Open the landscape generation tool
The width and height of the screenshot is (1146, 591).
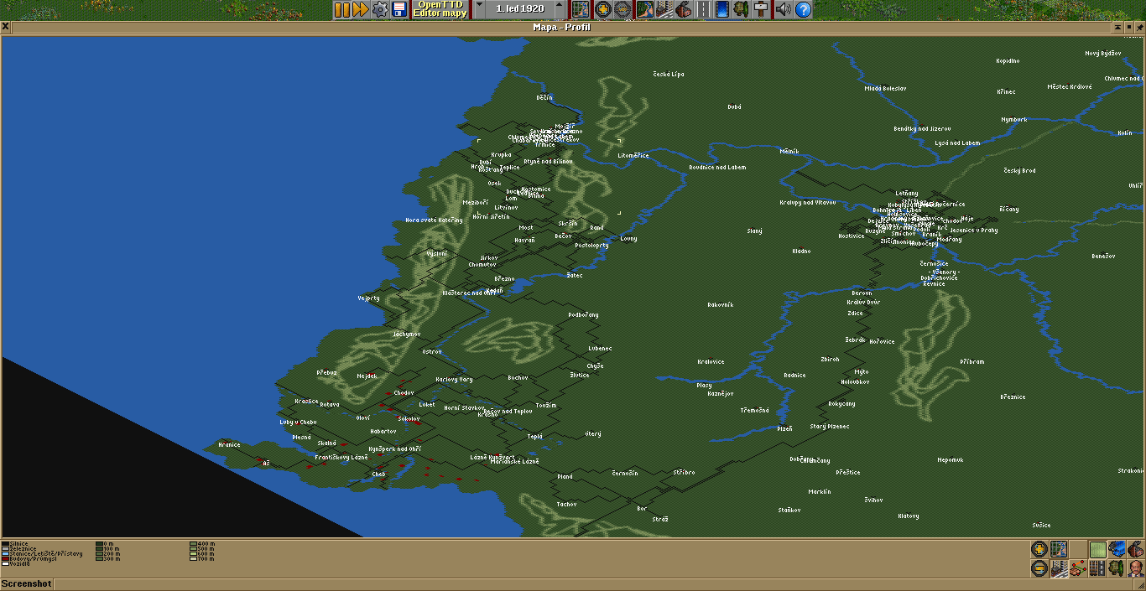click(x=645, y=9)
